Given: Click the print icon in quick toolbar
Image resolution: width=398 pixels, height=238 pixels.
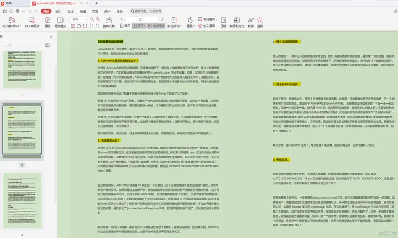Looking at the screenshot, I should click(18, 11).
